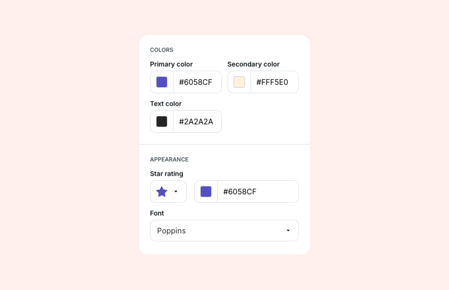449x290 pixels.
Task: Click the Font label
Action: tap(157, 213)
